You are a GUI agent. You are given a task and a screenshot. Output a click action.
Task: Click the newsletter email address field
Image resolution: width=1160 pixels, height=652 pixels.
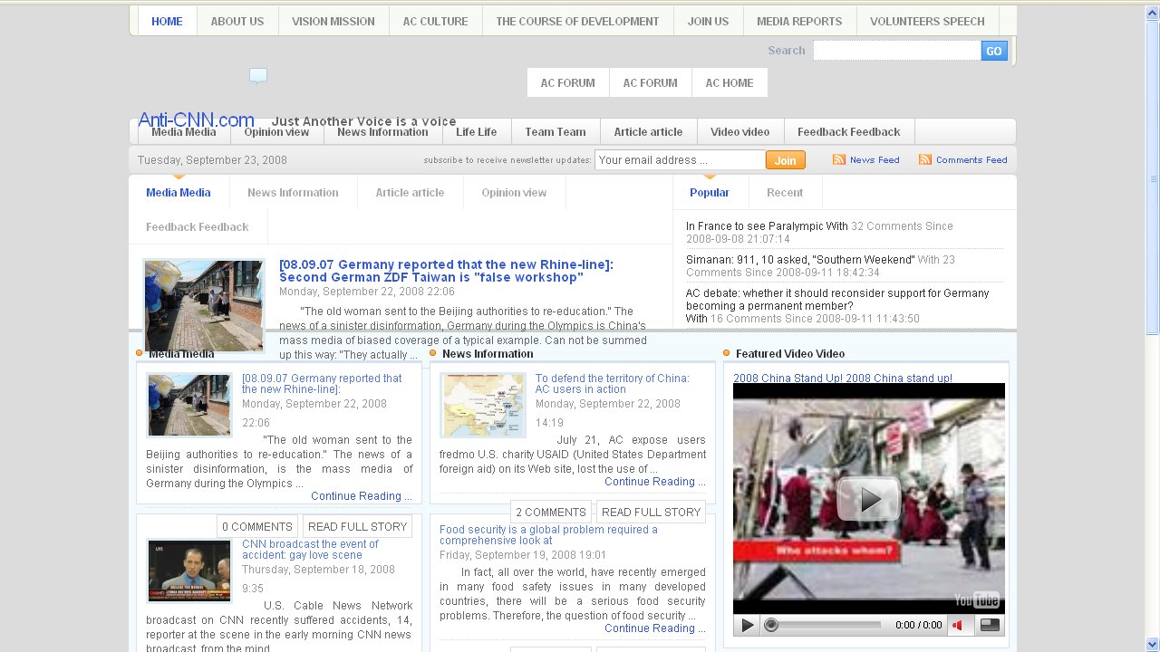680,160
